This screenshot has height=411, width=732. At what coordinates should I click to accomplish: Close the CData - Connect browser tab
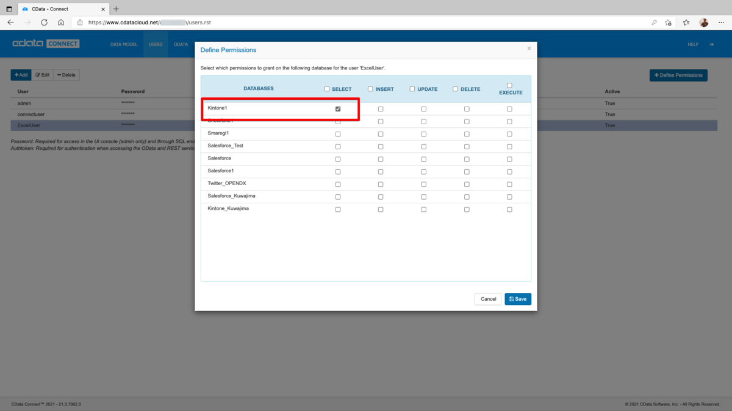click(x=102, y=9)
